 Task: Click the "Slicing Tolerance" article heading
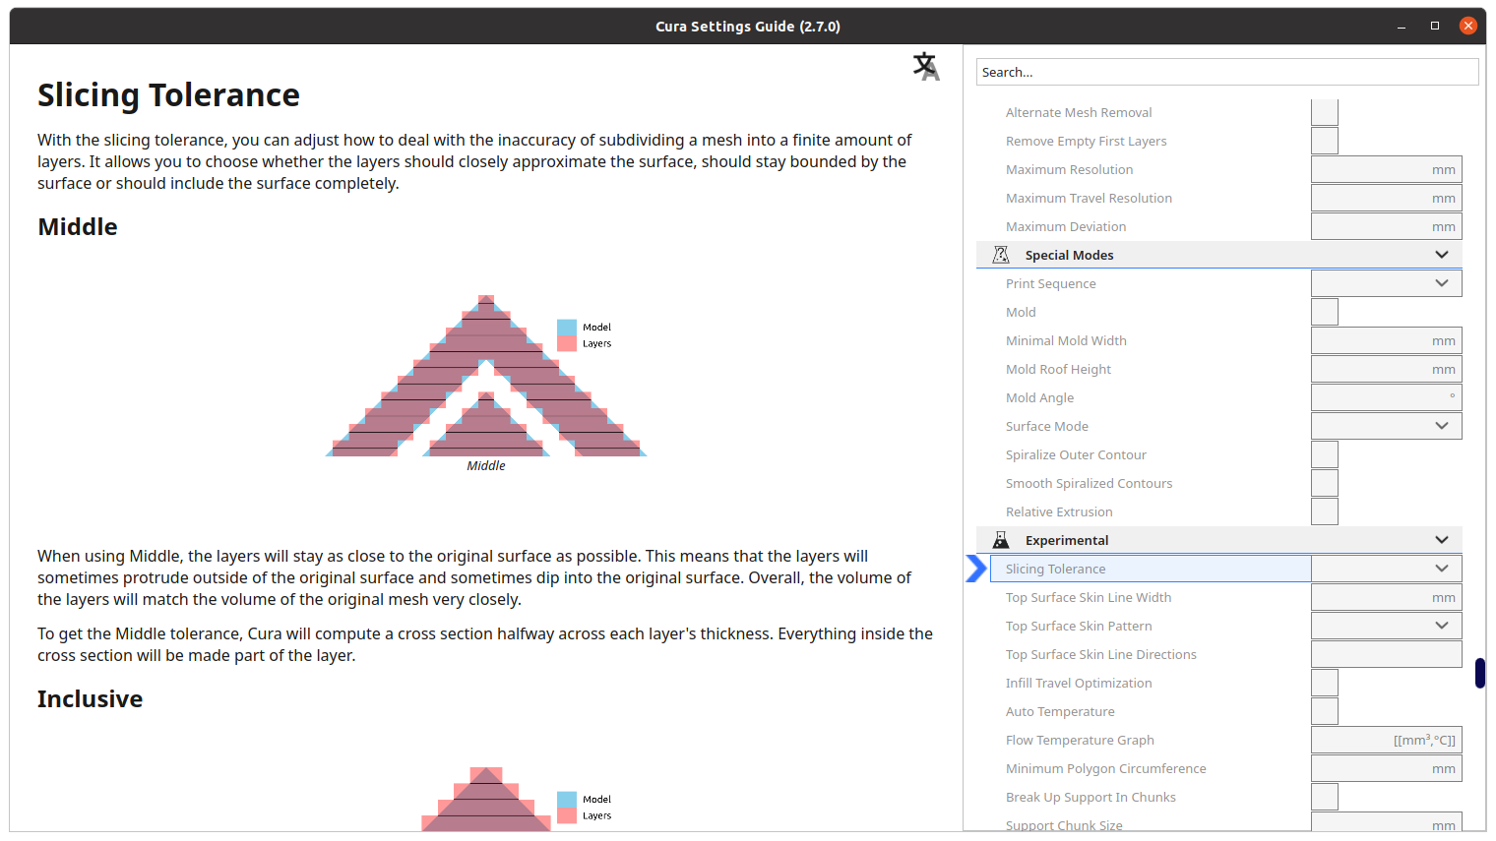(x=168, y=95)
